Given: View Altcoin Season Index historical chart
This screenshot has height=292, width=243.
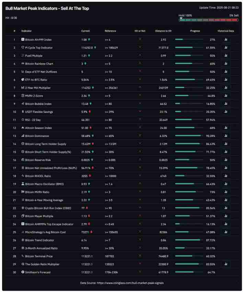Looking at the screenshot, I should [225, 128].
